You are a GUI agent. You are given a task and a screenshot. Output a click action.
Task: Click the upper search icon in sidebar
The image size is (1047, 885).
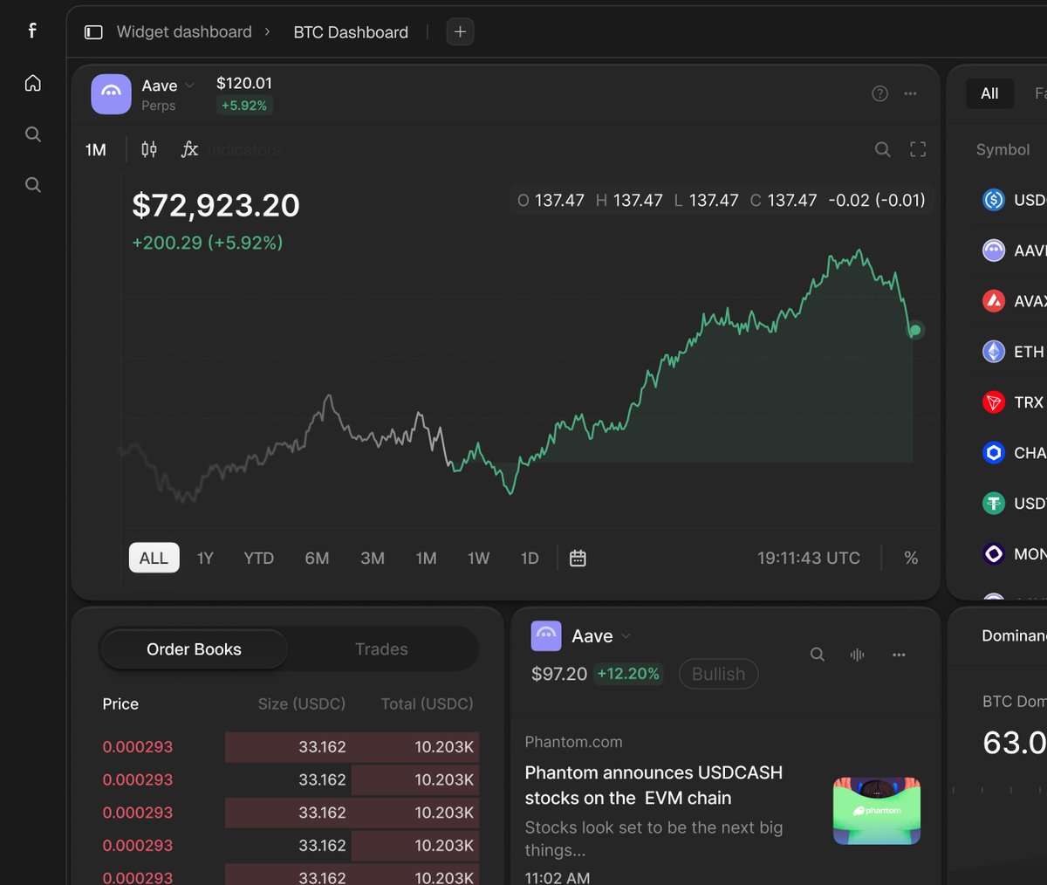coord(33,134)
